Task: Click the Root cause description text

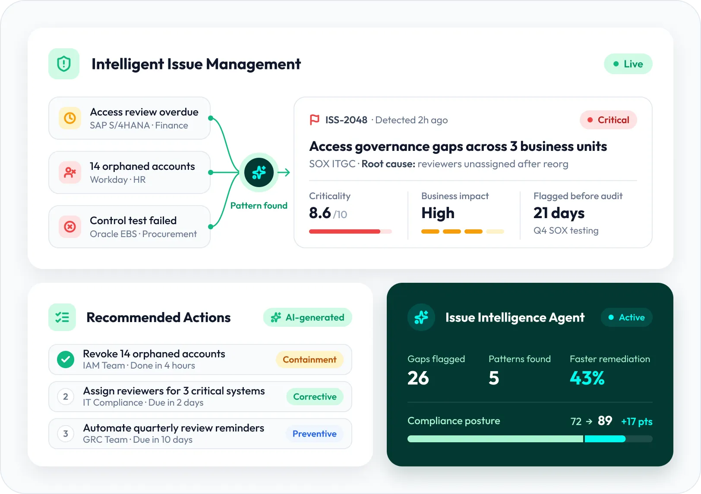Action: click(465, 164)
